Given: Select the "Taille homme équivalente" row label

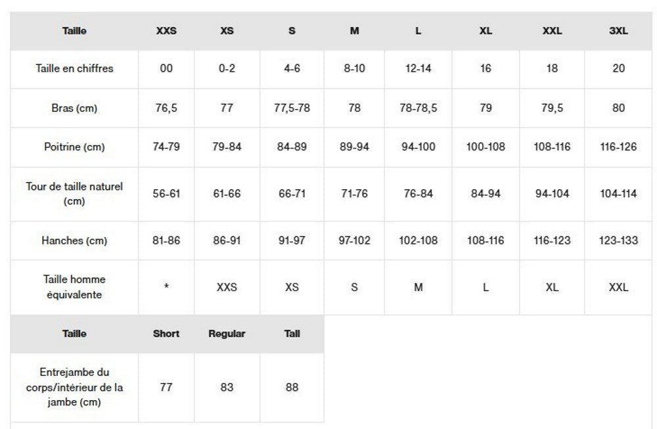Looking at the screenshot, I should tap(74, 287).
